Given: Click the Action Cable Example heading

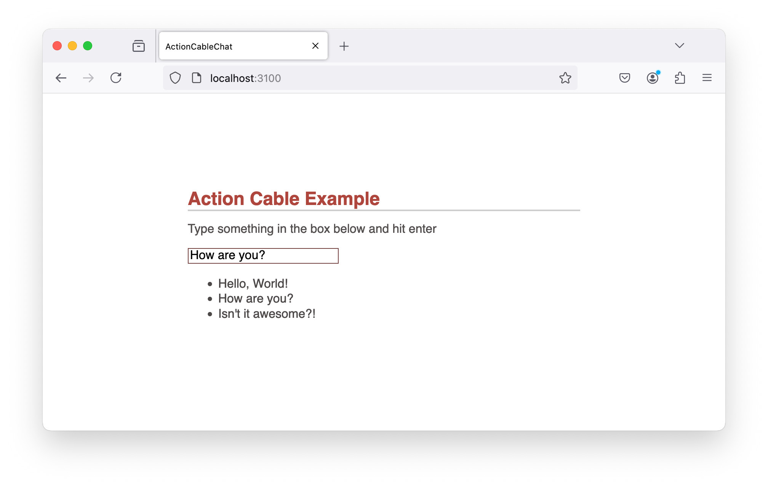Looking at the screenshot, I should 283,198.
